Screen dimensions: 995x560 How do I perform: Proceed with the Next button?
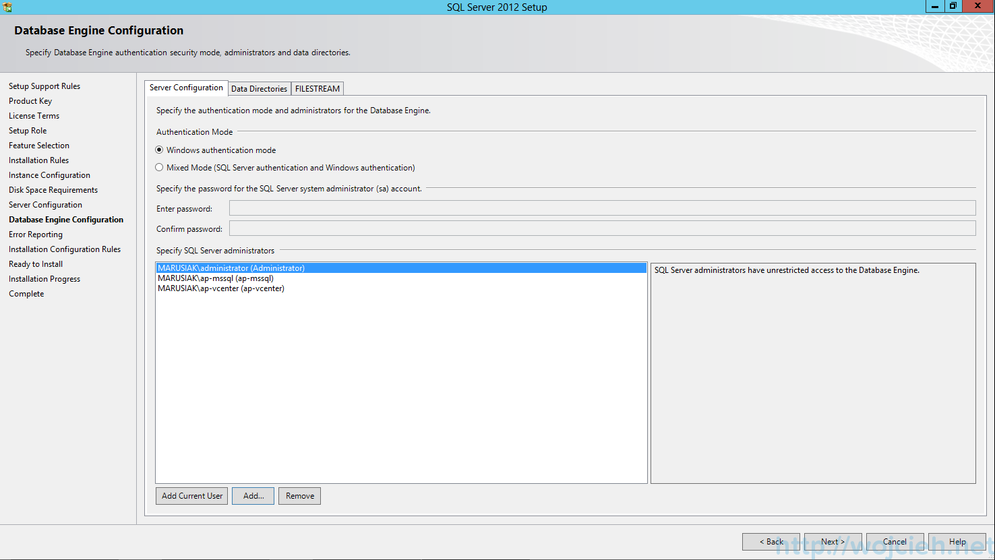pyautogui.click(x=833, y=542)
